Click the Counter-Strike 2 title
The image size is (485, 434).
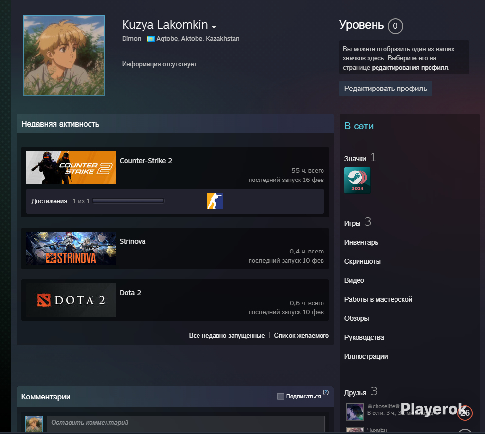pyautogui.click(x=146, y=161)
